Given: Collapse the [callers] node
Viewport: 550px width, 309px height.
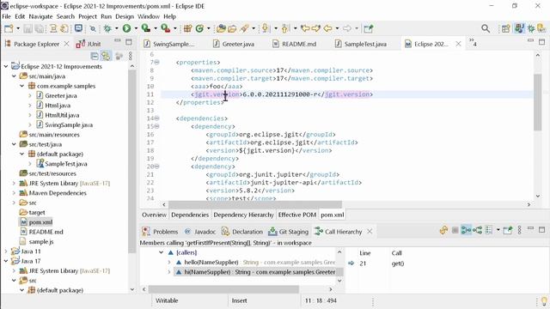Looking at the screenshot, I should pyautogui.click(x=161, y=252).
